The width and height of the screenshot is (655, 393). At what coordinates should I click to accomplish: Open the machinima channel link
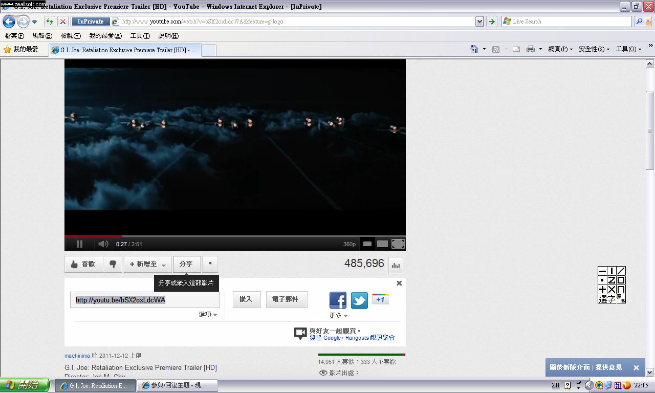tap(77, 356)
